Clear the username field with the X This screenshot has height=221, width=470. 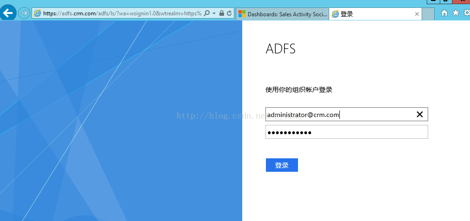pyautogui.click(x=420, y=114)
